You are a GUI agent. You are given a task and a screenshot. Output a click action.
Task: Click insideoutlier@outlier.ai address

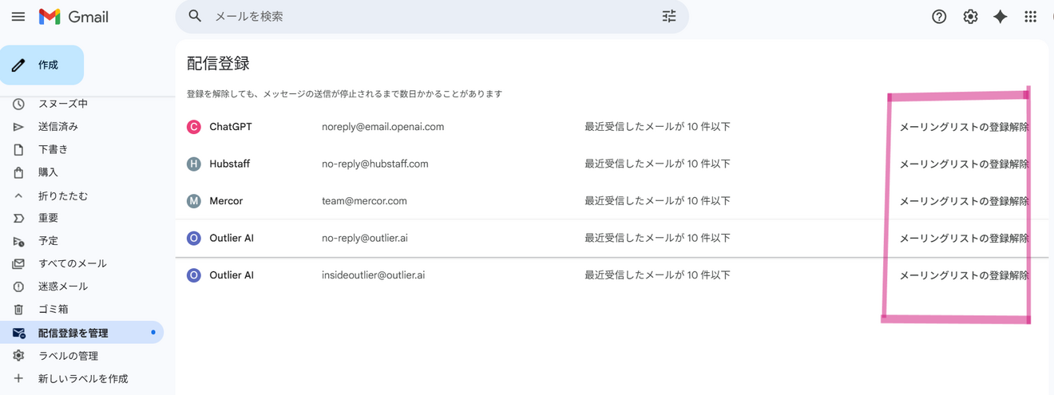(x=373, y=275)
